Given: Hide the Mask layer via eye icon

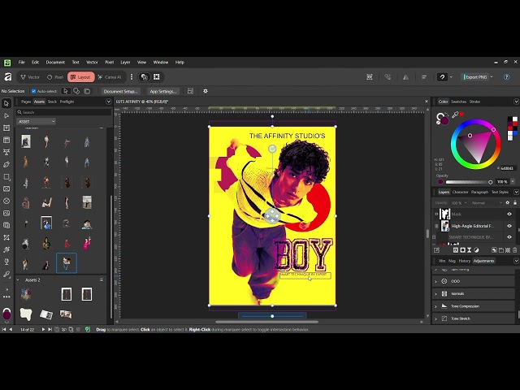Looking at the screenshot, I should tap(509, 214).
